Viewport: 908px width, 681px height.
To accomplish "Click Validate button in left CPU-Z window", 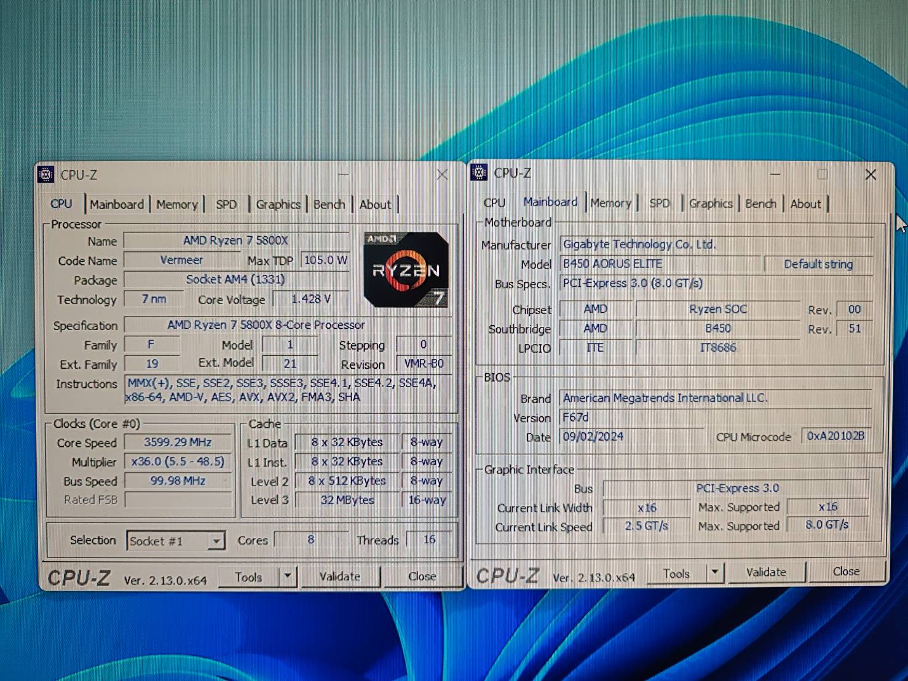I will click(x=340, y=577).
